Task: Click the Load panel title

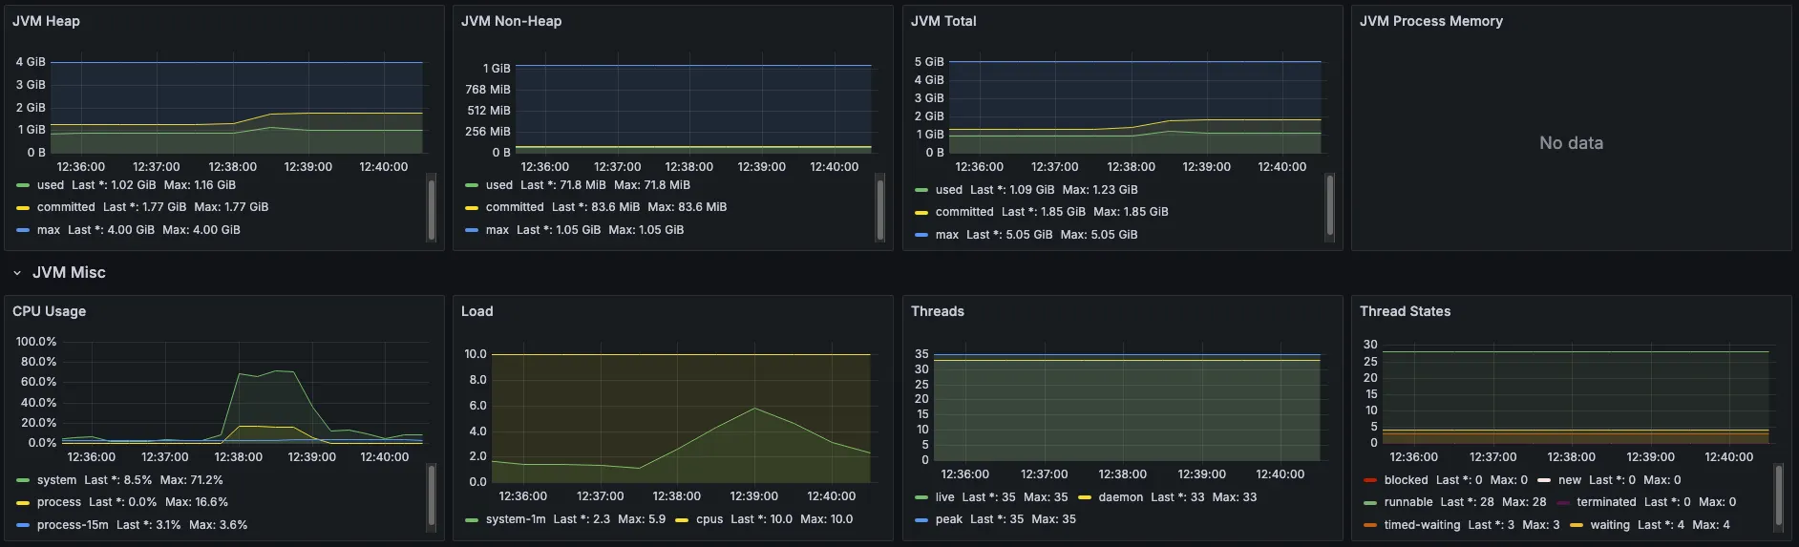Action: [x=476, y=311]
